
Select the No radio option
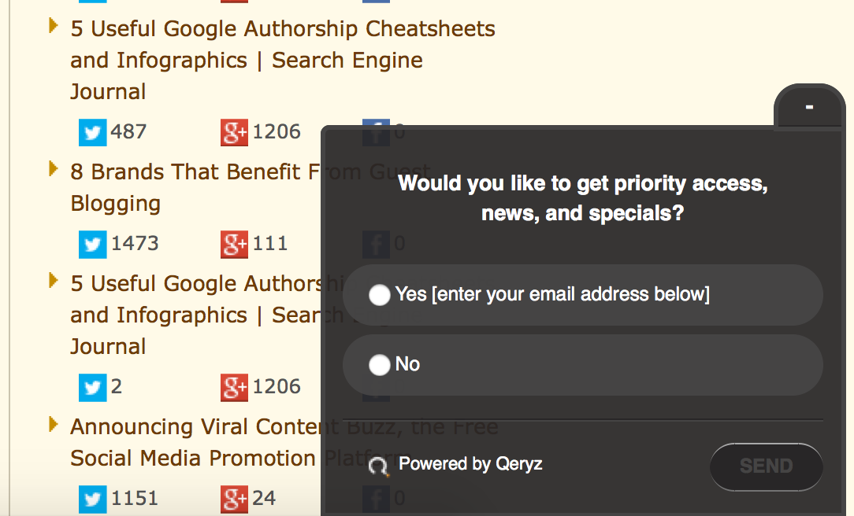coord(380,365)
